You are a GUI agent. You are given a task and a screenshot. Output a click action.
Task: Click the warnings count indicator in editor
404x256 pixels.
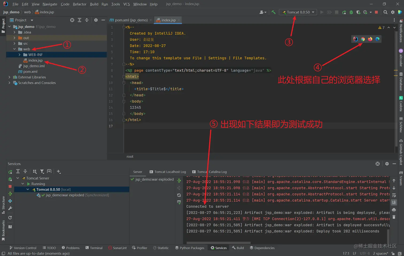[x=381, y=28]
